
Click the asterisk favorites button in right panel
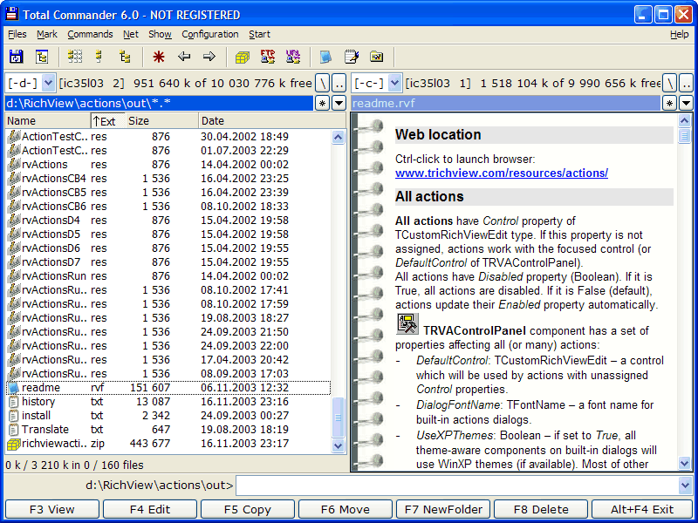coord(670,103)
